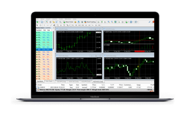188x118 pixels.
Task: Open the new chart dropdown arrow
Action: point(39,22)
